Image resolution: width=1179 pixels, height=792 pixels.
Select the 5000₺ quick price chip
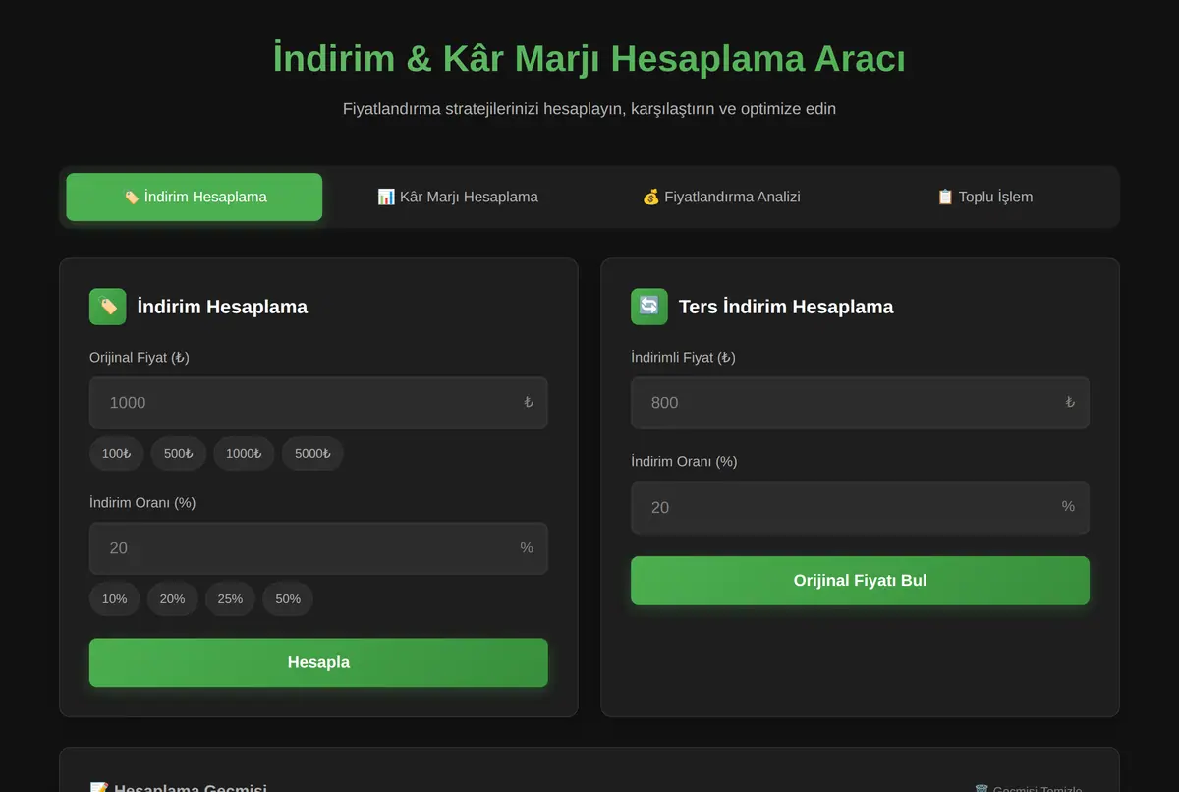click(312, 454)
